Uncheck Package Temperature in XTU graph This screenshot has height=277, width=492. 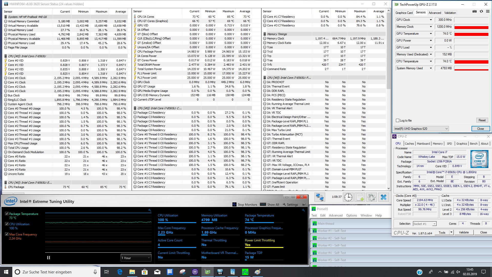point(7,214)
